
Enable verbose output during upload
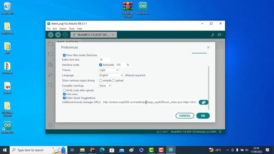(113, 80)
